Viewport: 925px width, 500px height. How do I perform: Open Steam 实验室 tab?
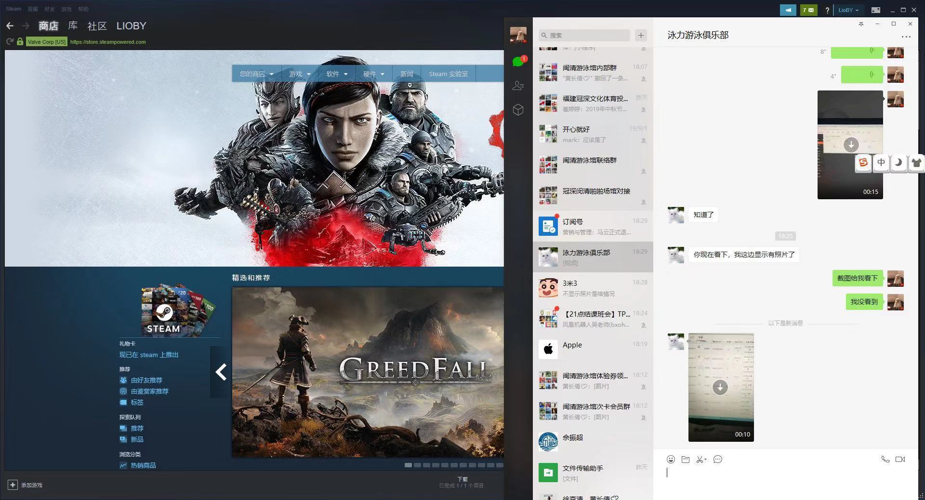tap(448, 74)
